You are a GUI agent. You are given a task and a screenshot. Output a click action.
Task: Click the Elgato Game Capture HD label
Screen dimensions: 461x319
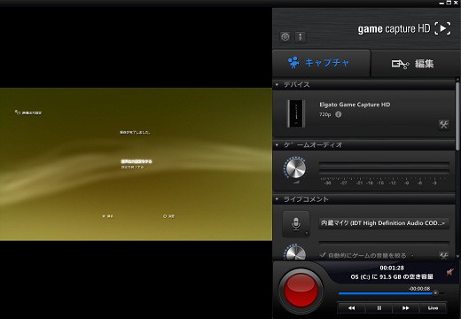pyautogui.click(x=355, y=105)
